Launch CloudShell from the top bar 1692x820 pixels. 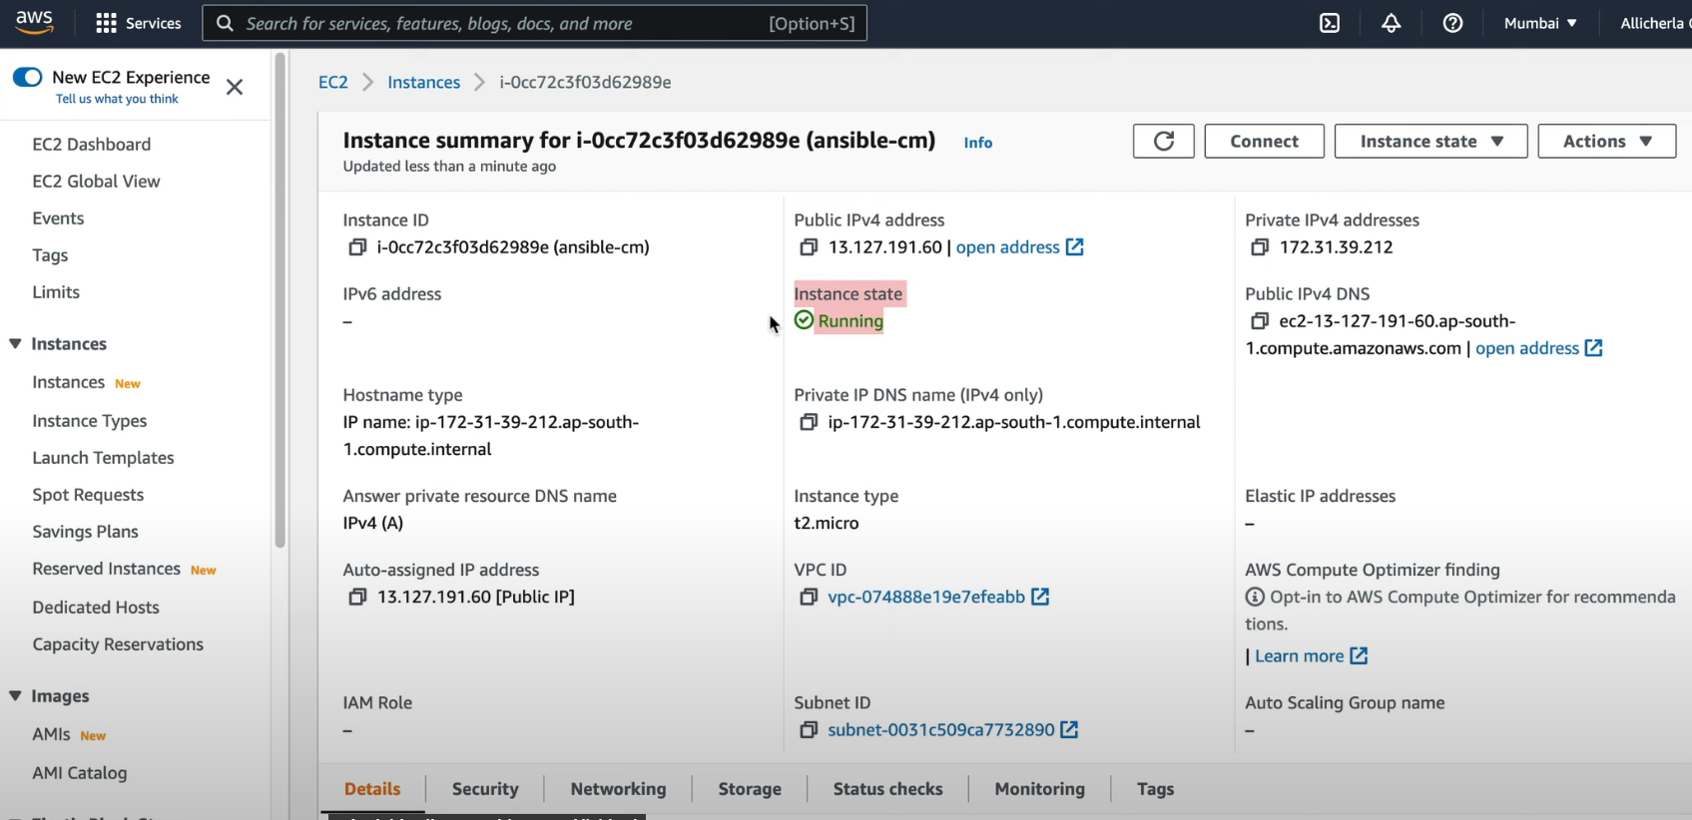click(x=1330, y=23)
